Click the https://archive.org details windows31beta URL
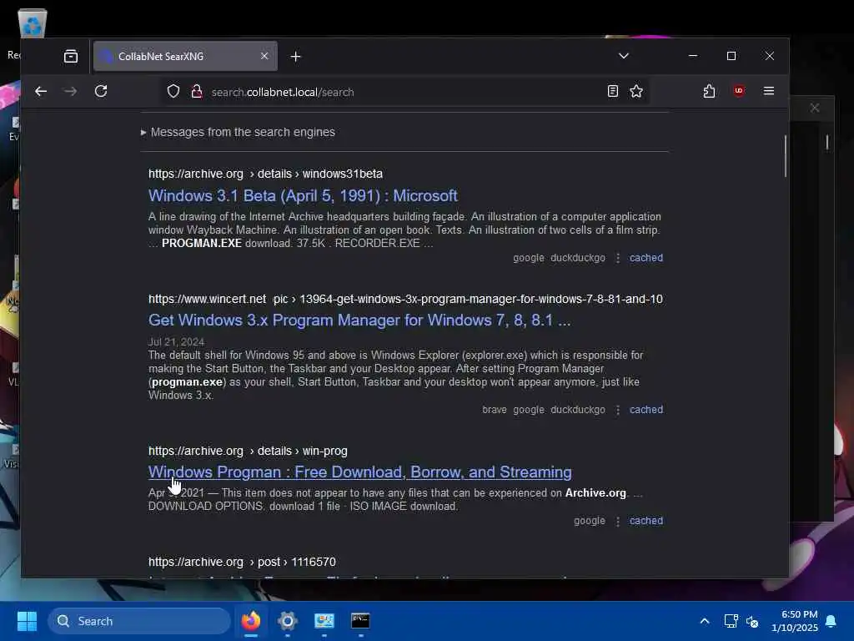Image resolution: width=854 pixels, height=641 pixels. (x=265, y=174)
